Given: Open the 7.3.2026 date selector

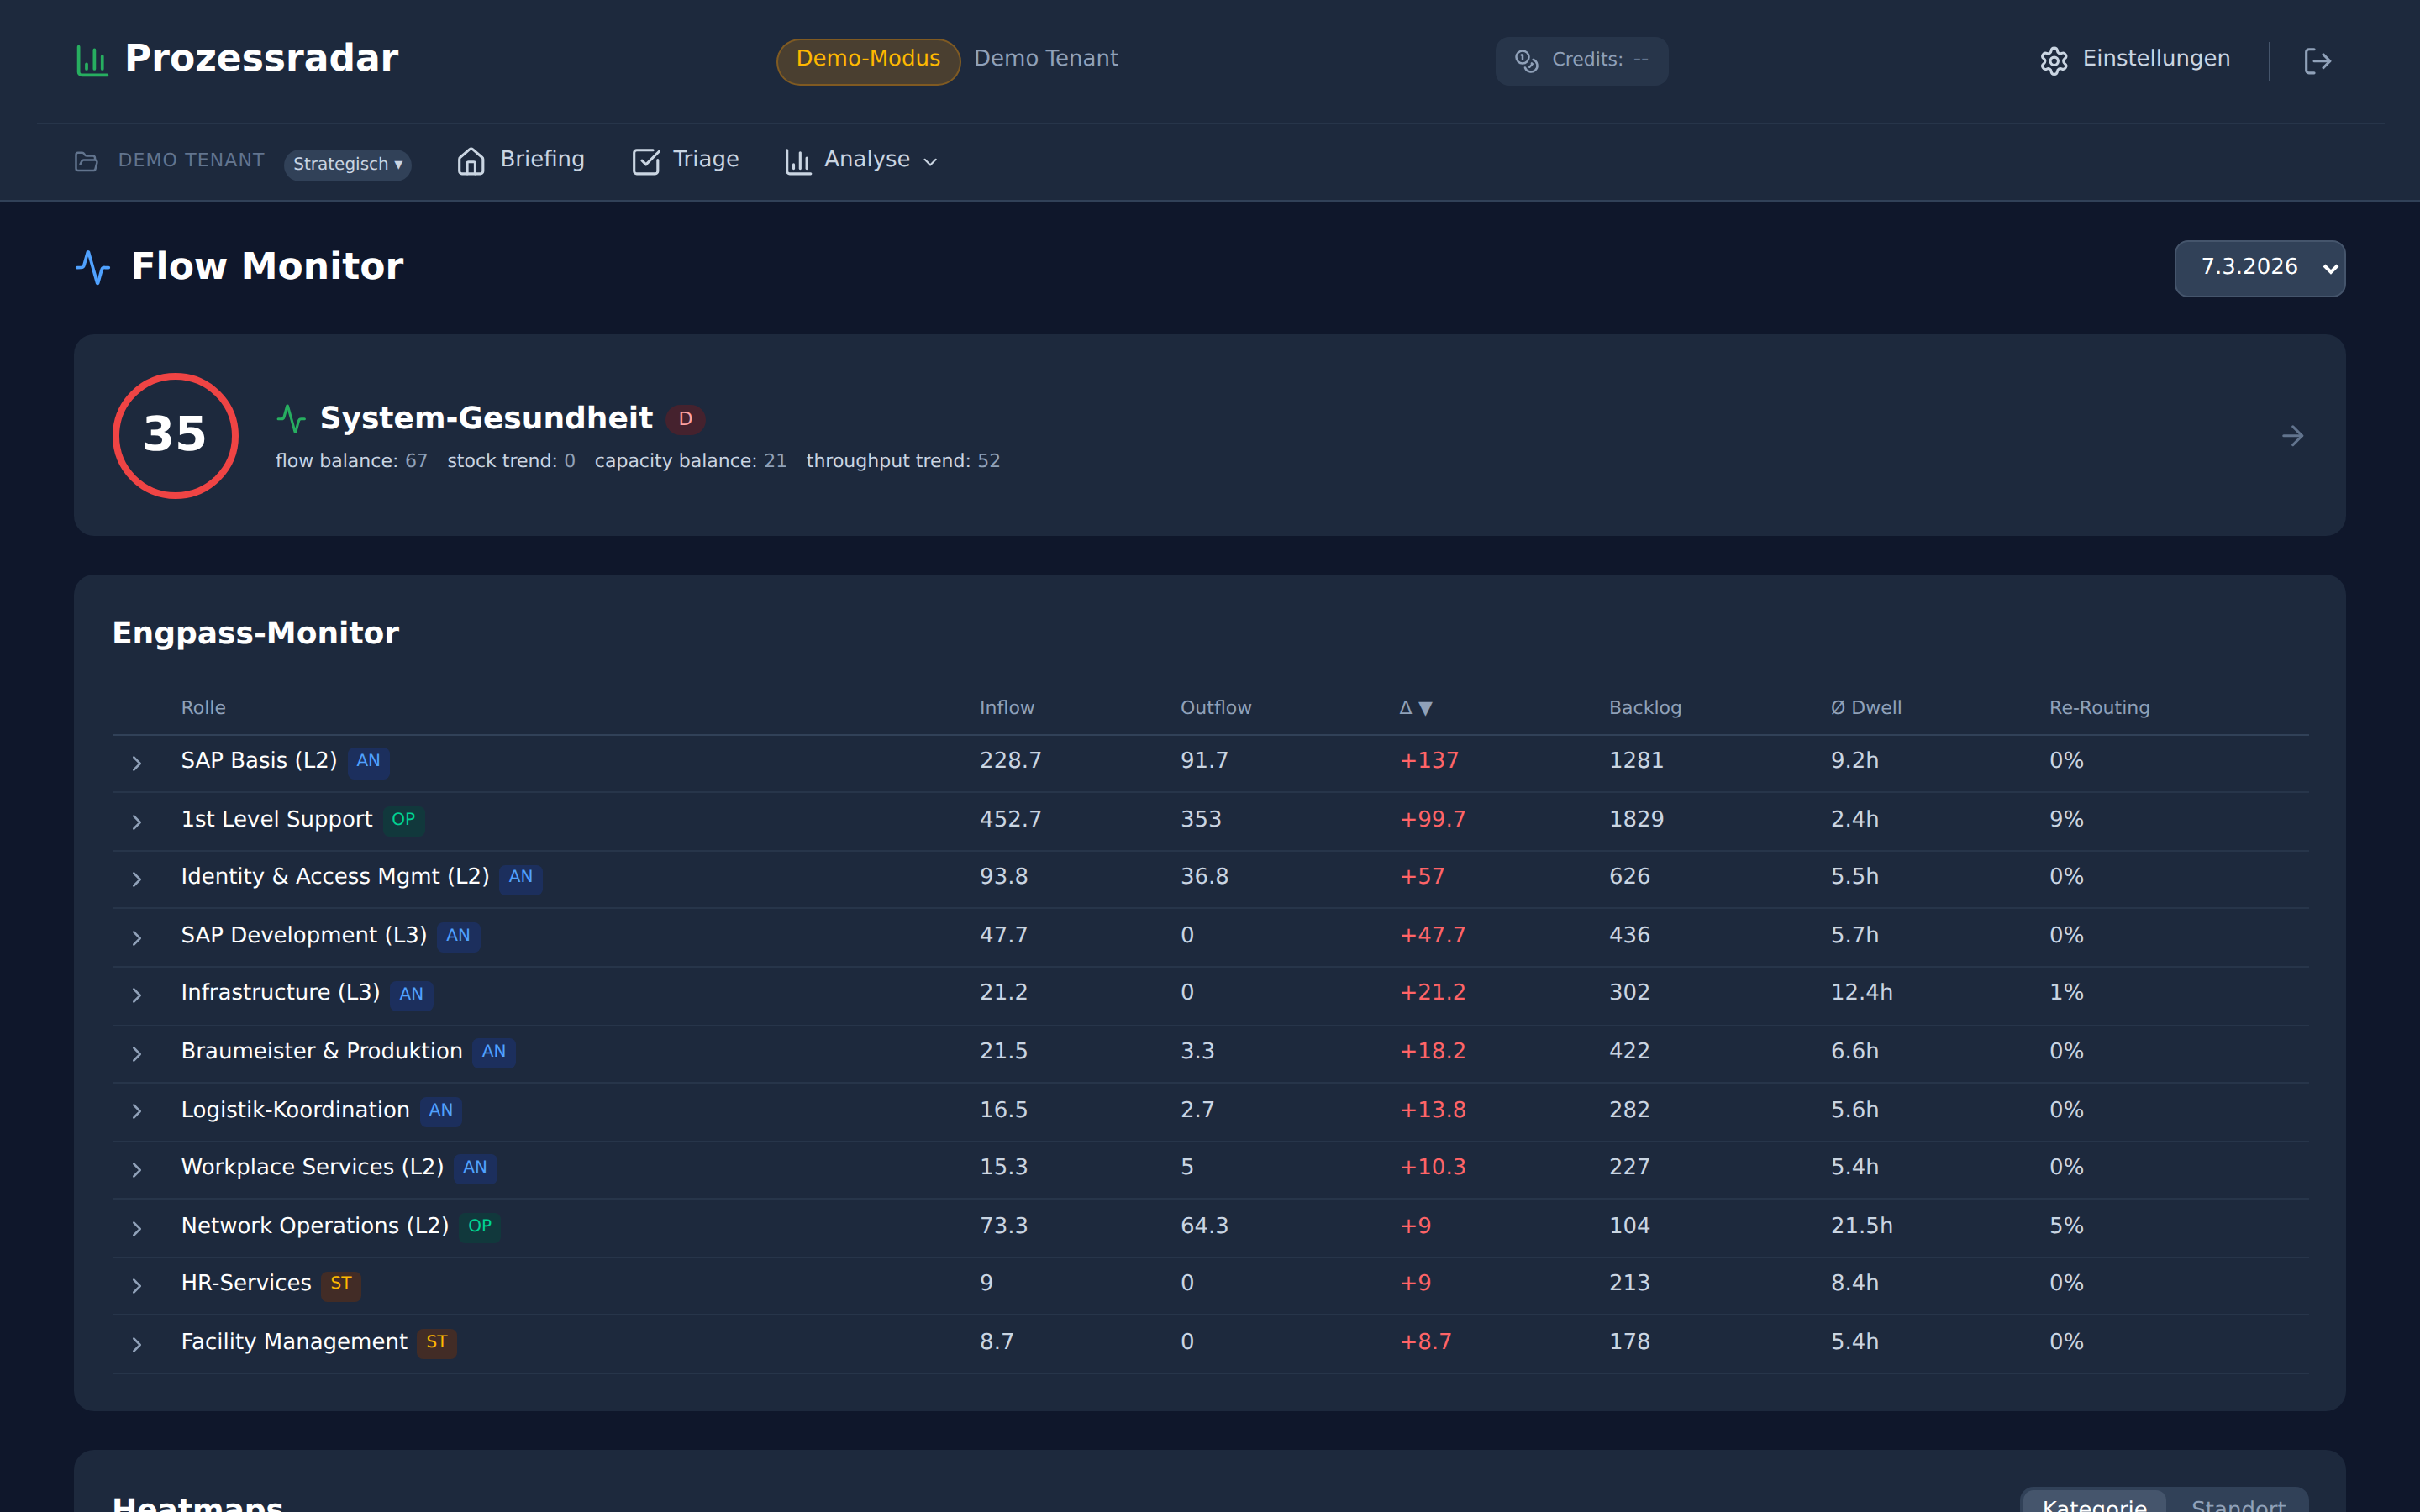Looking at the screenshot, I should coord(2259,268).
